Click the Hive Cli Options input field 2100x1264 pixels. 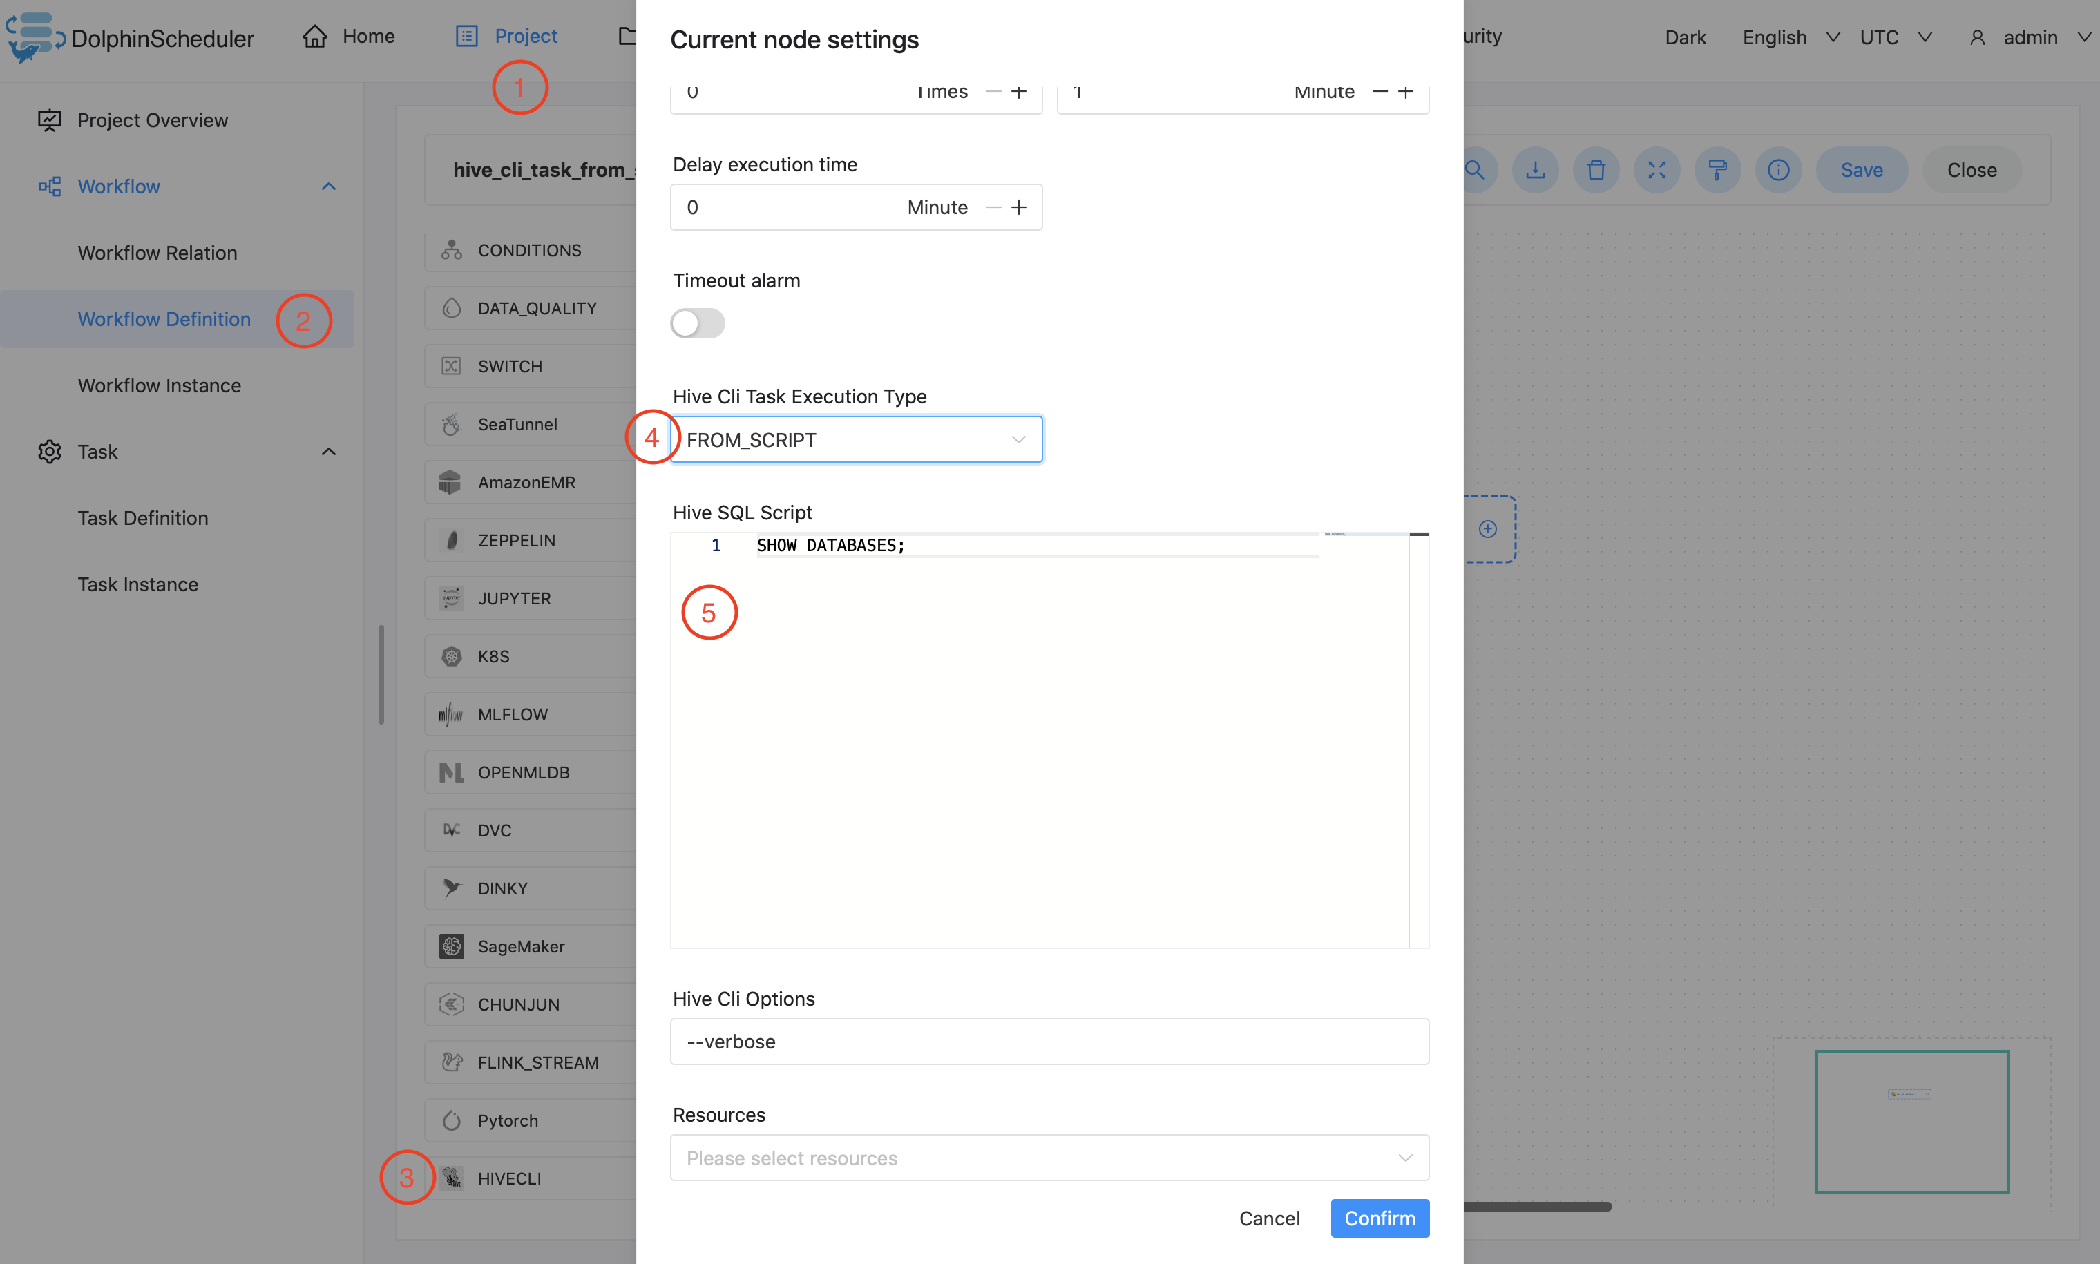(x=1049, y=1042)
